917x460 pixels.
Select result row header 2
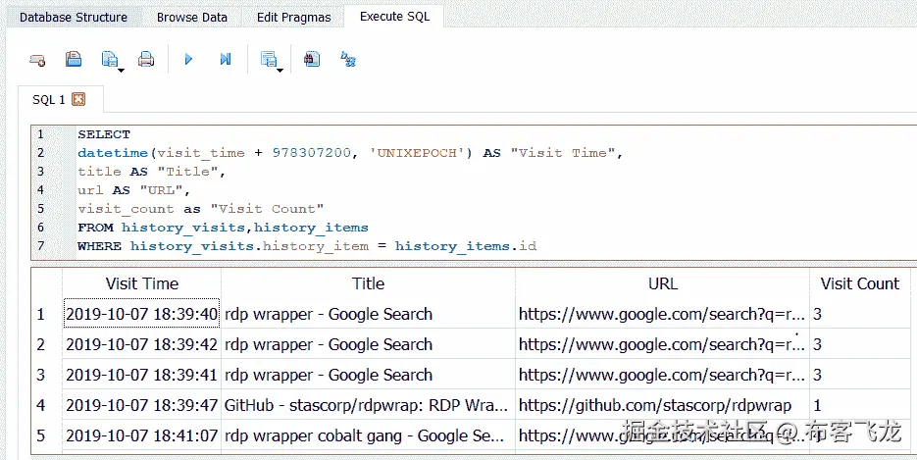click(47, 344)
